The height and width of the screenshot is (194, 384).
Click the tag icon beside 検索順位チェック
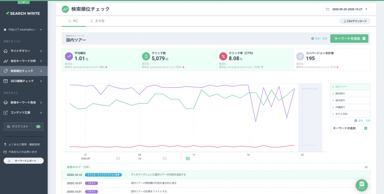6,71
